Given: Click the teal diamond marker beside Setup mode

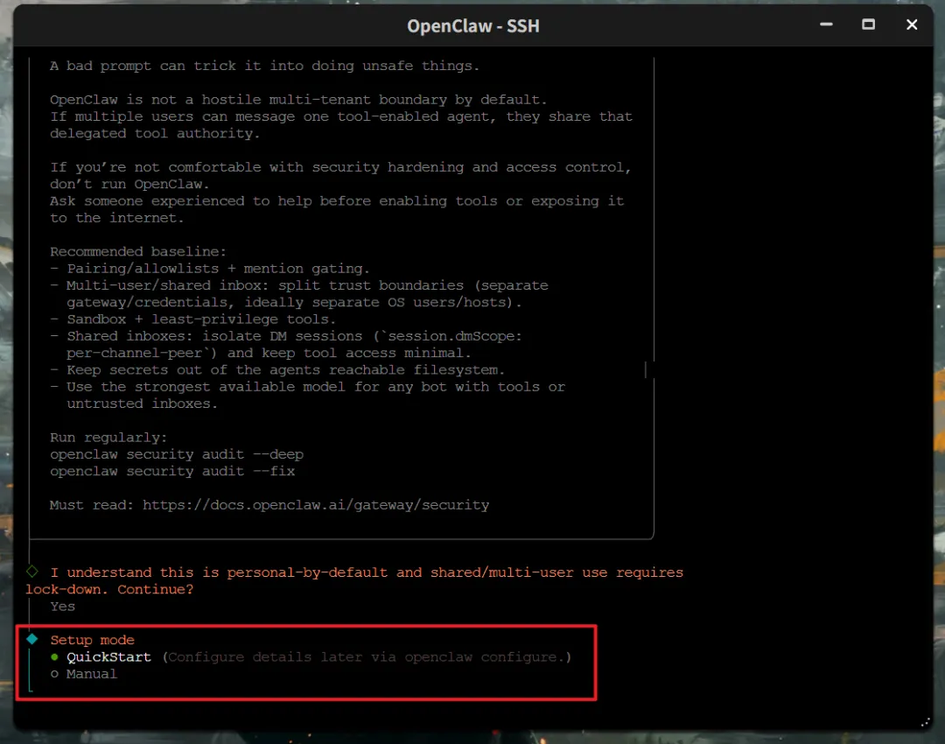Looking at the screenshot, I should [x=32, y=639].
